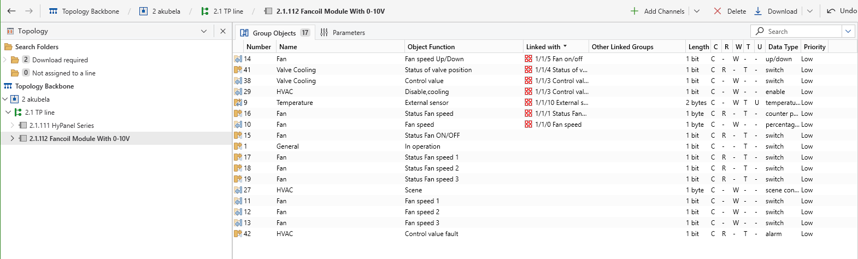Open the Download options dropdown arrow
The width and height of the screenshot is (858, 259).
tap(810, 11)
